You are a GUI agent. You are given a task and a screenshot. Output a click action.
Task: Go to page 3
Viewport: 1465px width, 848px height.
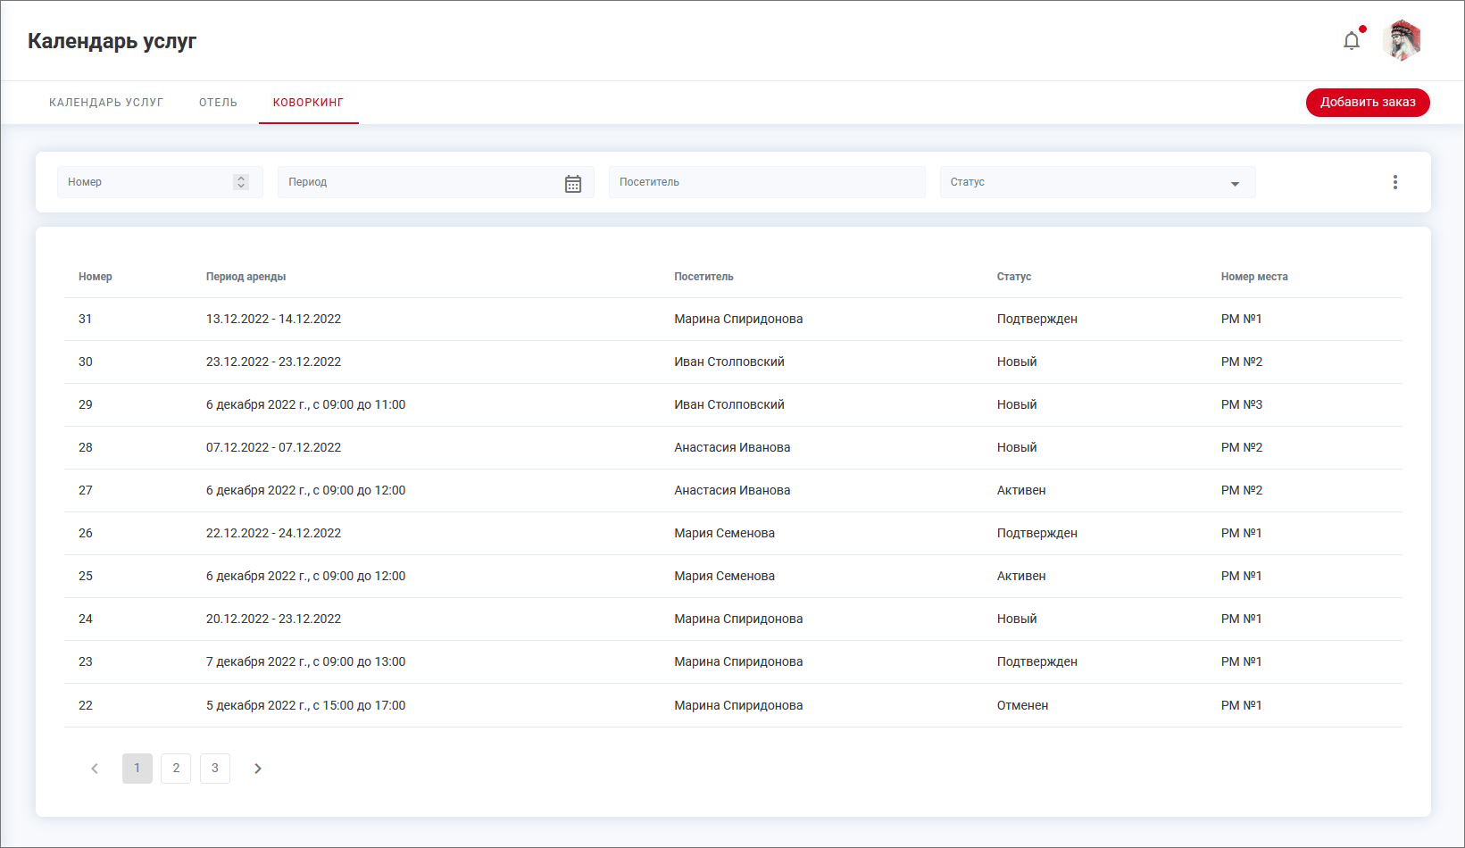click(215, 769)
